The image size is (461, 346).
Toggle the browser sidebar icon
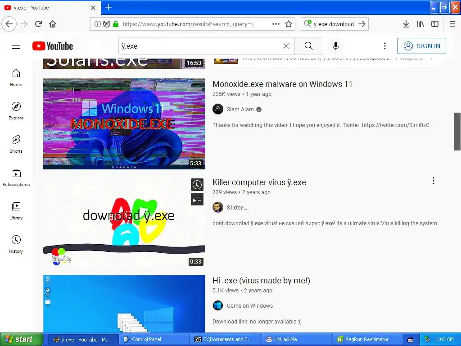click(435, 24)
